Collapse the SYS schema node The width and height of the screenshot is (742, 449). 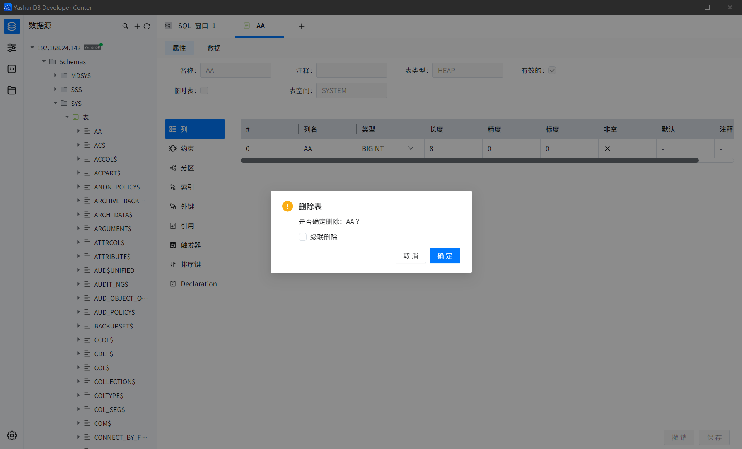click(x=55, y=103)
